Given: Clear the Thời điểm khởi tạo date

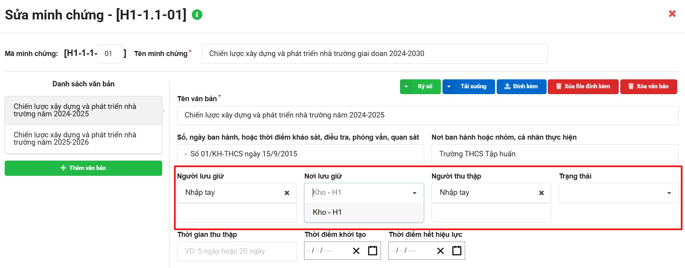Looking at the screenshot, I should (x=356, y=251).
